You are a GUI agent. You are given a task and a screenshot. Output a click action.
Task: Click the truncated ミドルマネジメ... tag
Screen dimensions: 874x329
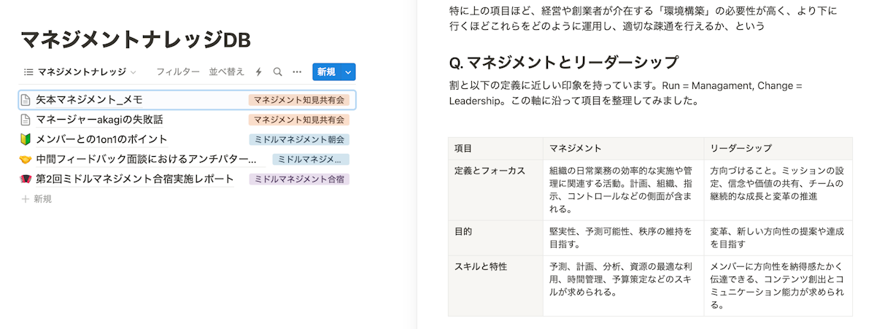pyautogui.click(x=311, y=160)
